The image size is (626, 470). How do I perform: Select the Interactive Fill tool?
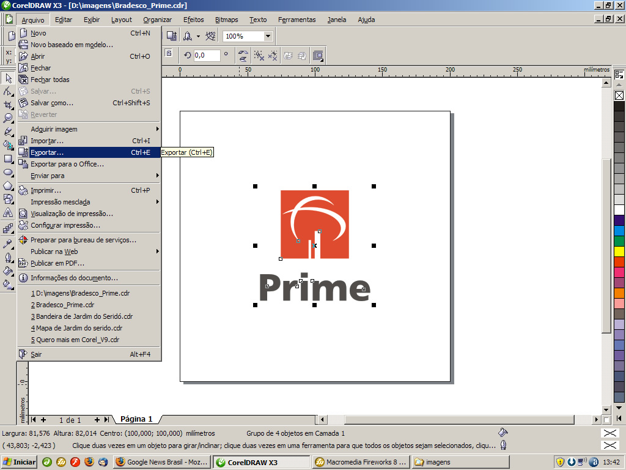click(x=8, y=284)
